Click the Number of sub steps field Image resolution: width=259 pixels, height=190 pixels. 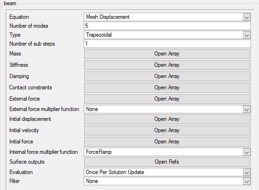pos(167,44)
